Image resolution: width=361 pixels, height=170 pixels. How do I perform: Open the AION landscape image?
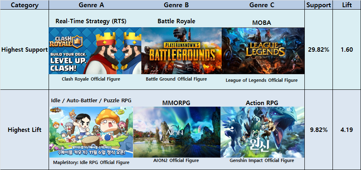click(177, 132)
